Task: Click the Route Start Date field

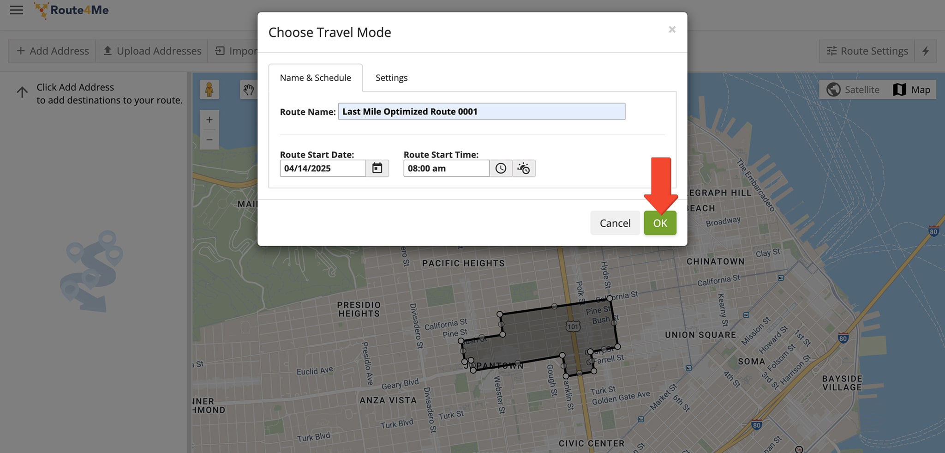Action: tap(323, 168)
